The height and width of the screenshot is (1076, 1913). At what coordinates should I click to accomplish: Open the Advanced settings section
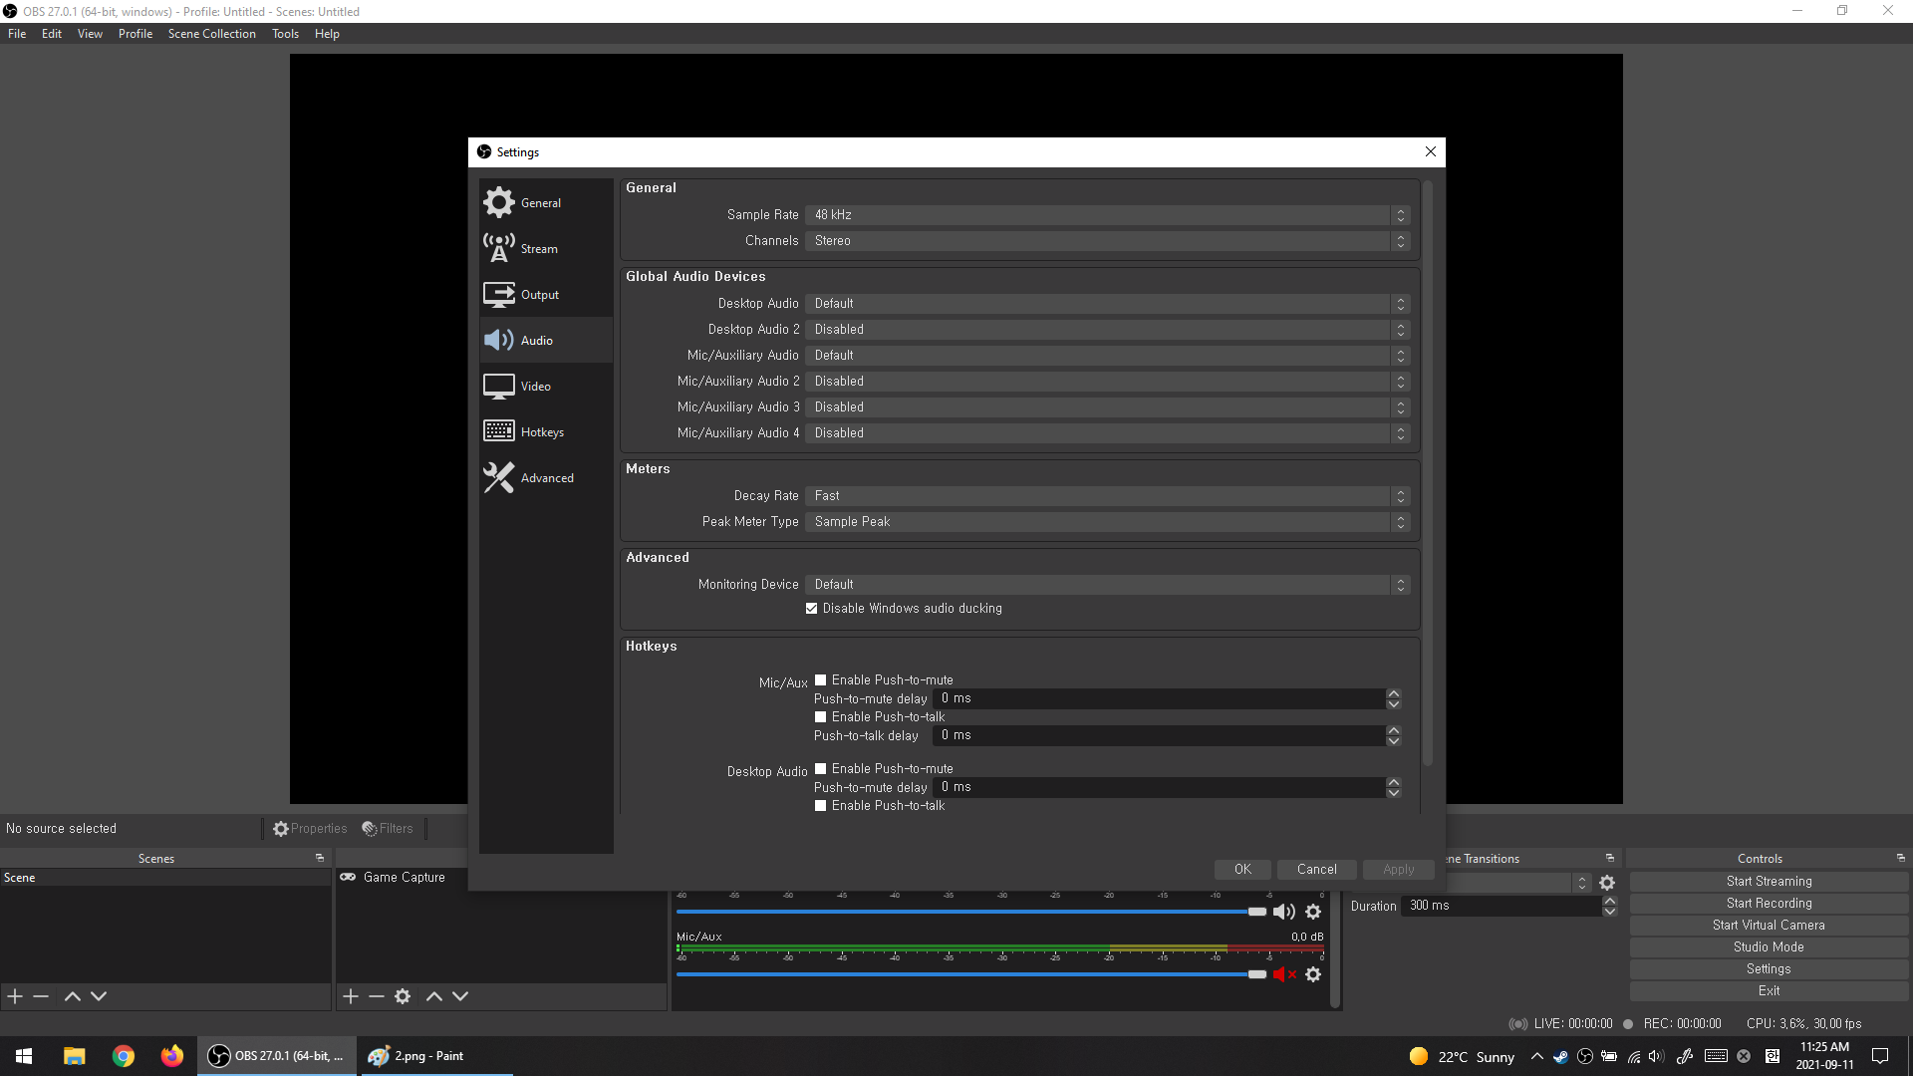tap(547, 478)
